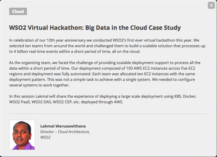Close the session details popup

211,5
